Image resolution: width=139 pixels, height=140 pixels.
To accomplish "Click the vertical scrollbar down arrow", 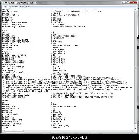I will (136, 129).
